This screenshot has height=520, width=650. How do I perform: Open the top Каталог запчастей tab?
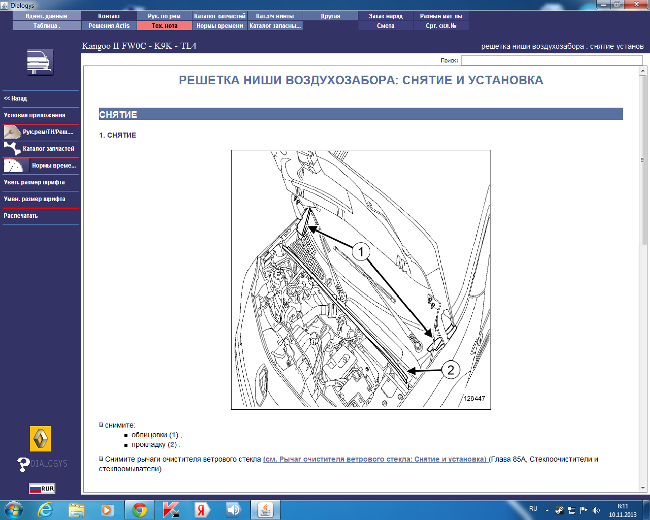(x=220, y=16)
